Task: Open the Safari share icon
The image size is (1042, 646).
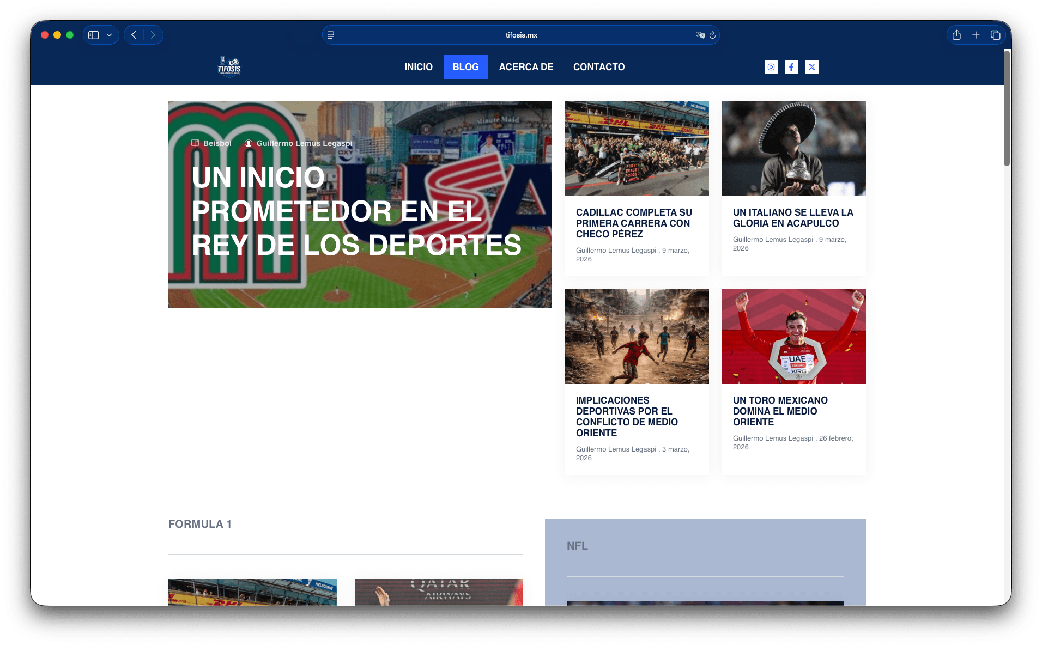Action: pyautogui.click(x=956, y=35)
